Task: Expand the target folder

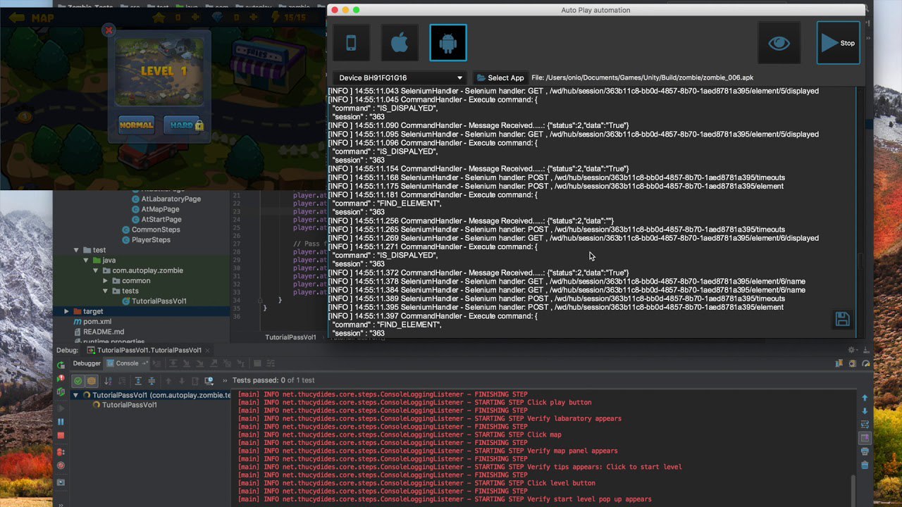Action: pyautogui.click(x=67, y=311)
